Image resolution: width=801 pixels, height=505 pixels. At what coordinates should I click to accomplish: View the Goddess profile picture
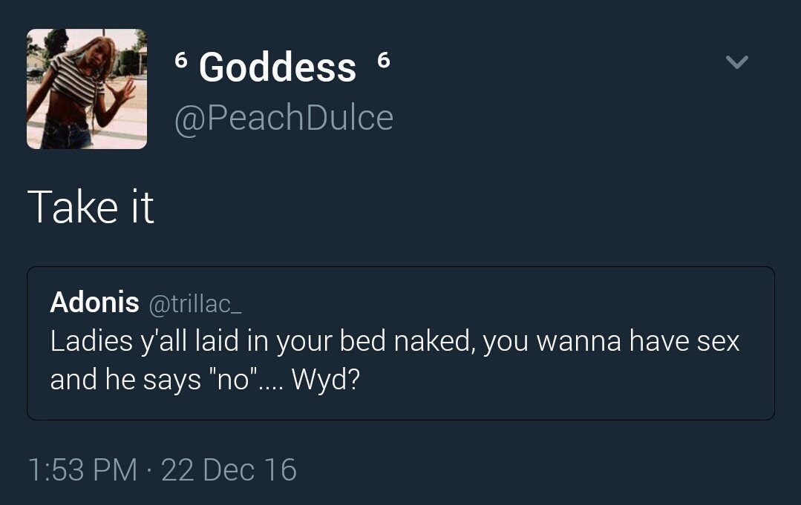87,89
